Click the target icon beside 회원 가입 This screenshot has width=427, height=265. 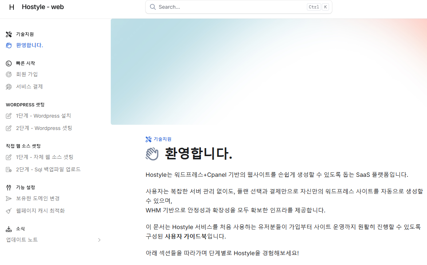(9, 74)
